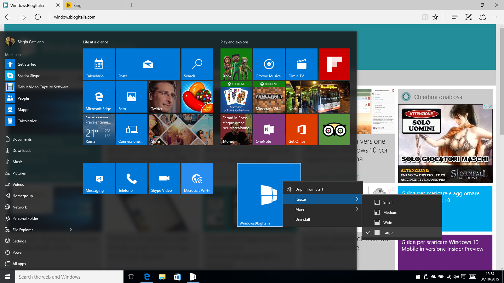
Task: Expand File Explorer jump list arrow
Action: tap(71, 230)
